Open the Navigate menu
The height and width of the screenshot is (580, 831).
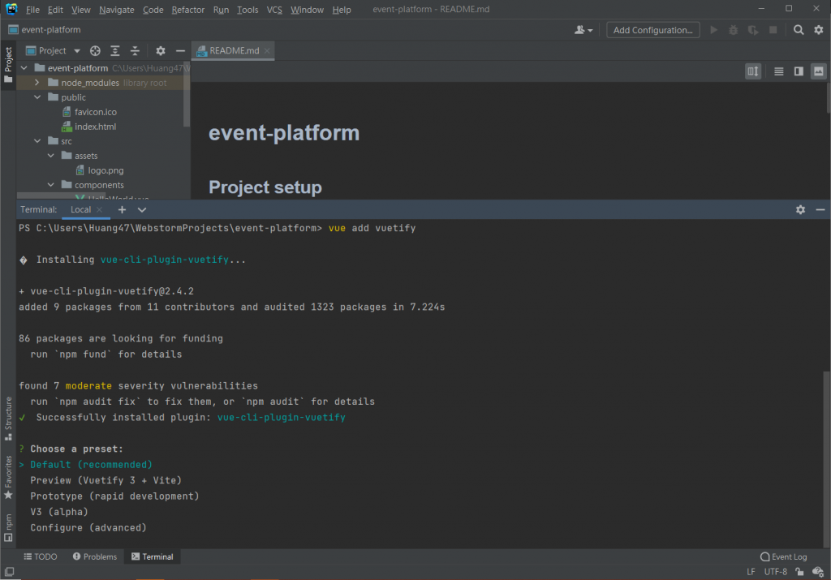tap(117, 10)
